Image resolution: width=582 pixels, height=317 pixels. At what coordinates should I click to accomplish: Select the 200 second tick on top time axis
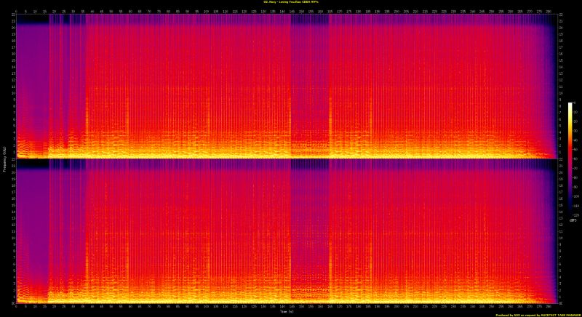(x=398, y=11)
